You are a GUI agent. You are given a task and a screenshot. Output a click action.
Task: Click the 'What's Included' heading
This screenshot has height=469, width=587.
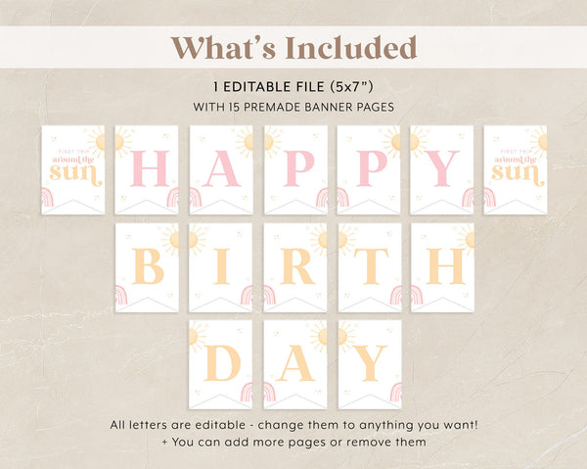coord(293,48)
